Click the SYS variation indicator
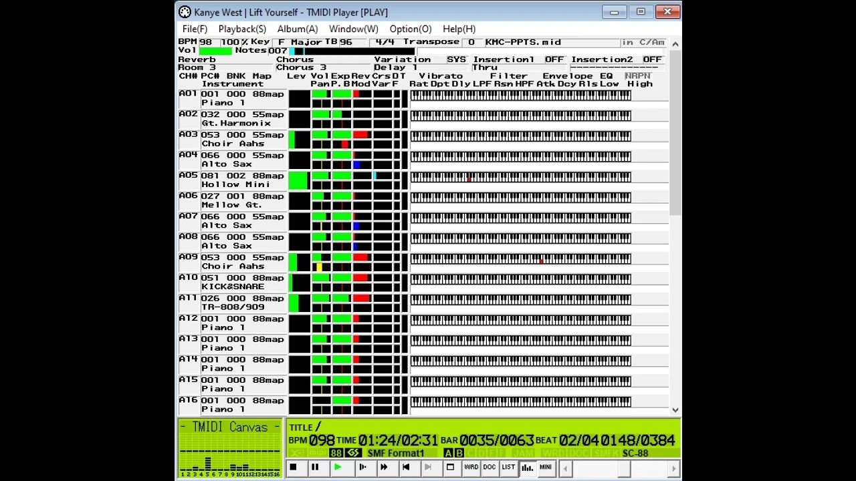The height and width of the screenshot is (481, 856). tap(456, 59)
